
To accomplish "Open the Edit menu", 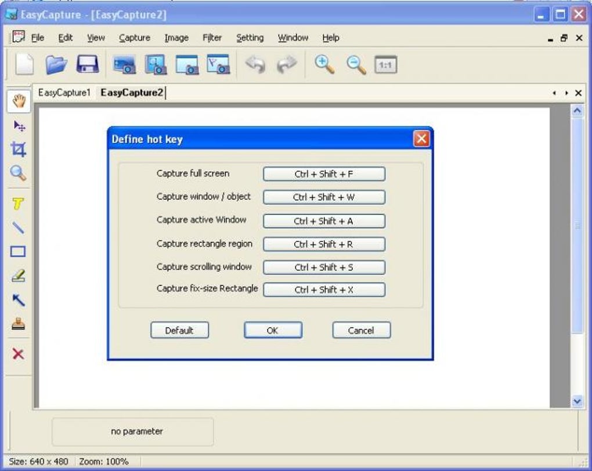I will click(66, 38).
